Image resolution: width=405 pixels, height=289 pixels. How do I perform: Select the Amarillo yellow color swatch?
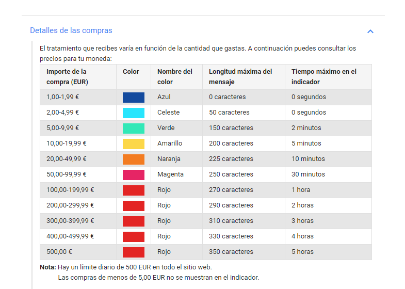click(x=133, y=143)
